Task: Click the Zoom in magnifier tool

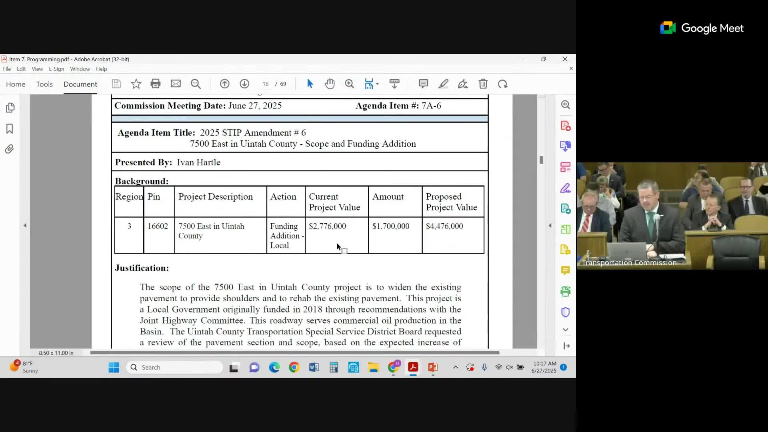Action: pos(349,84)
